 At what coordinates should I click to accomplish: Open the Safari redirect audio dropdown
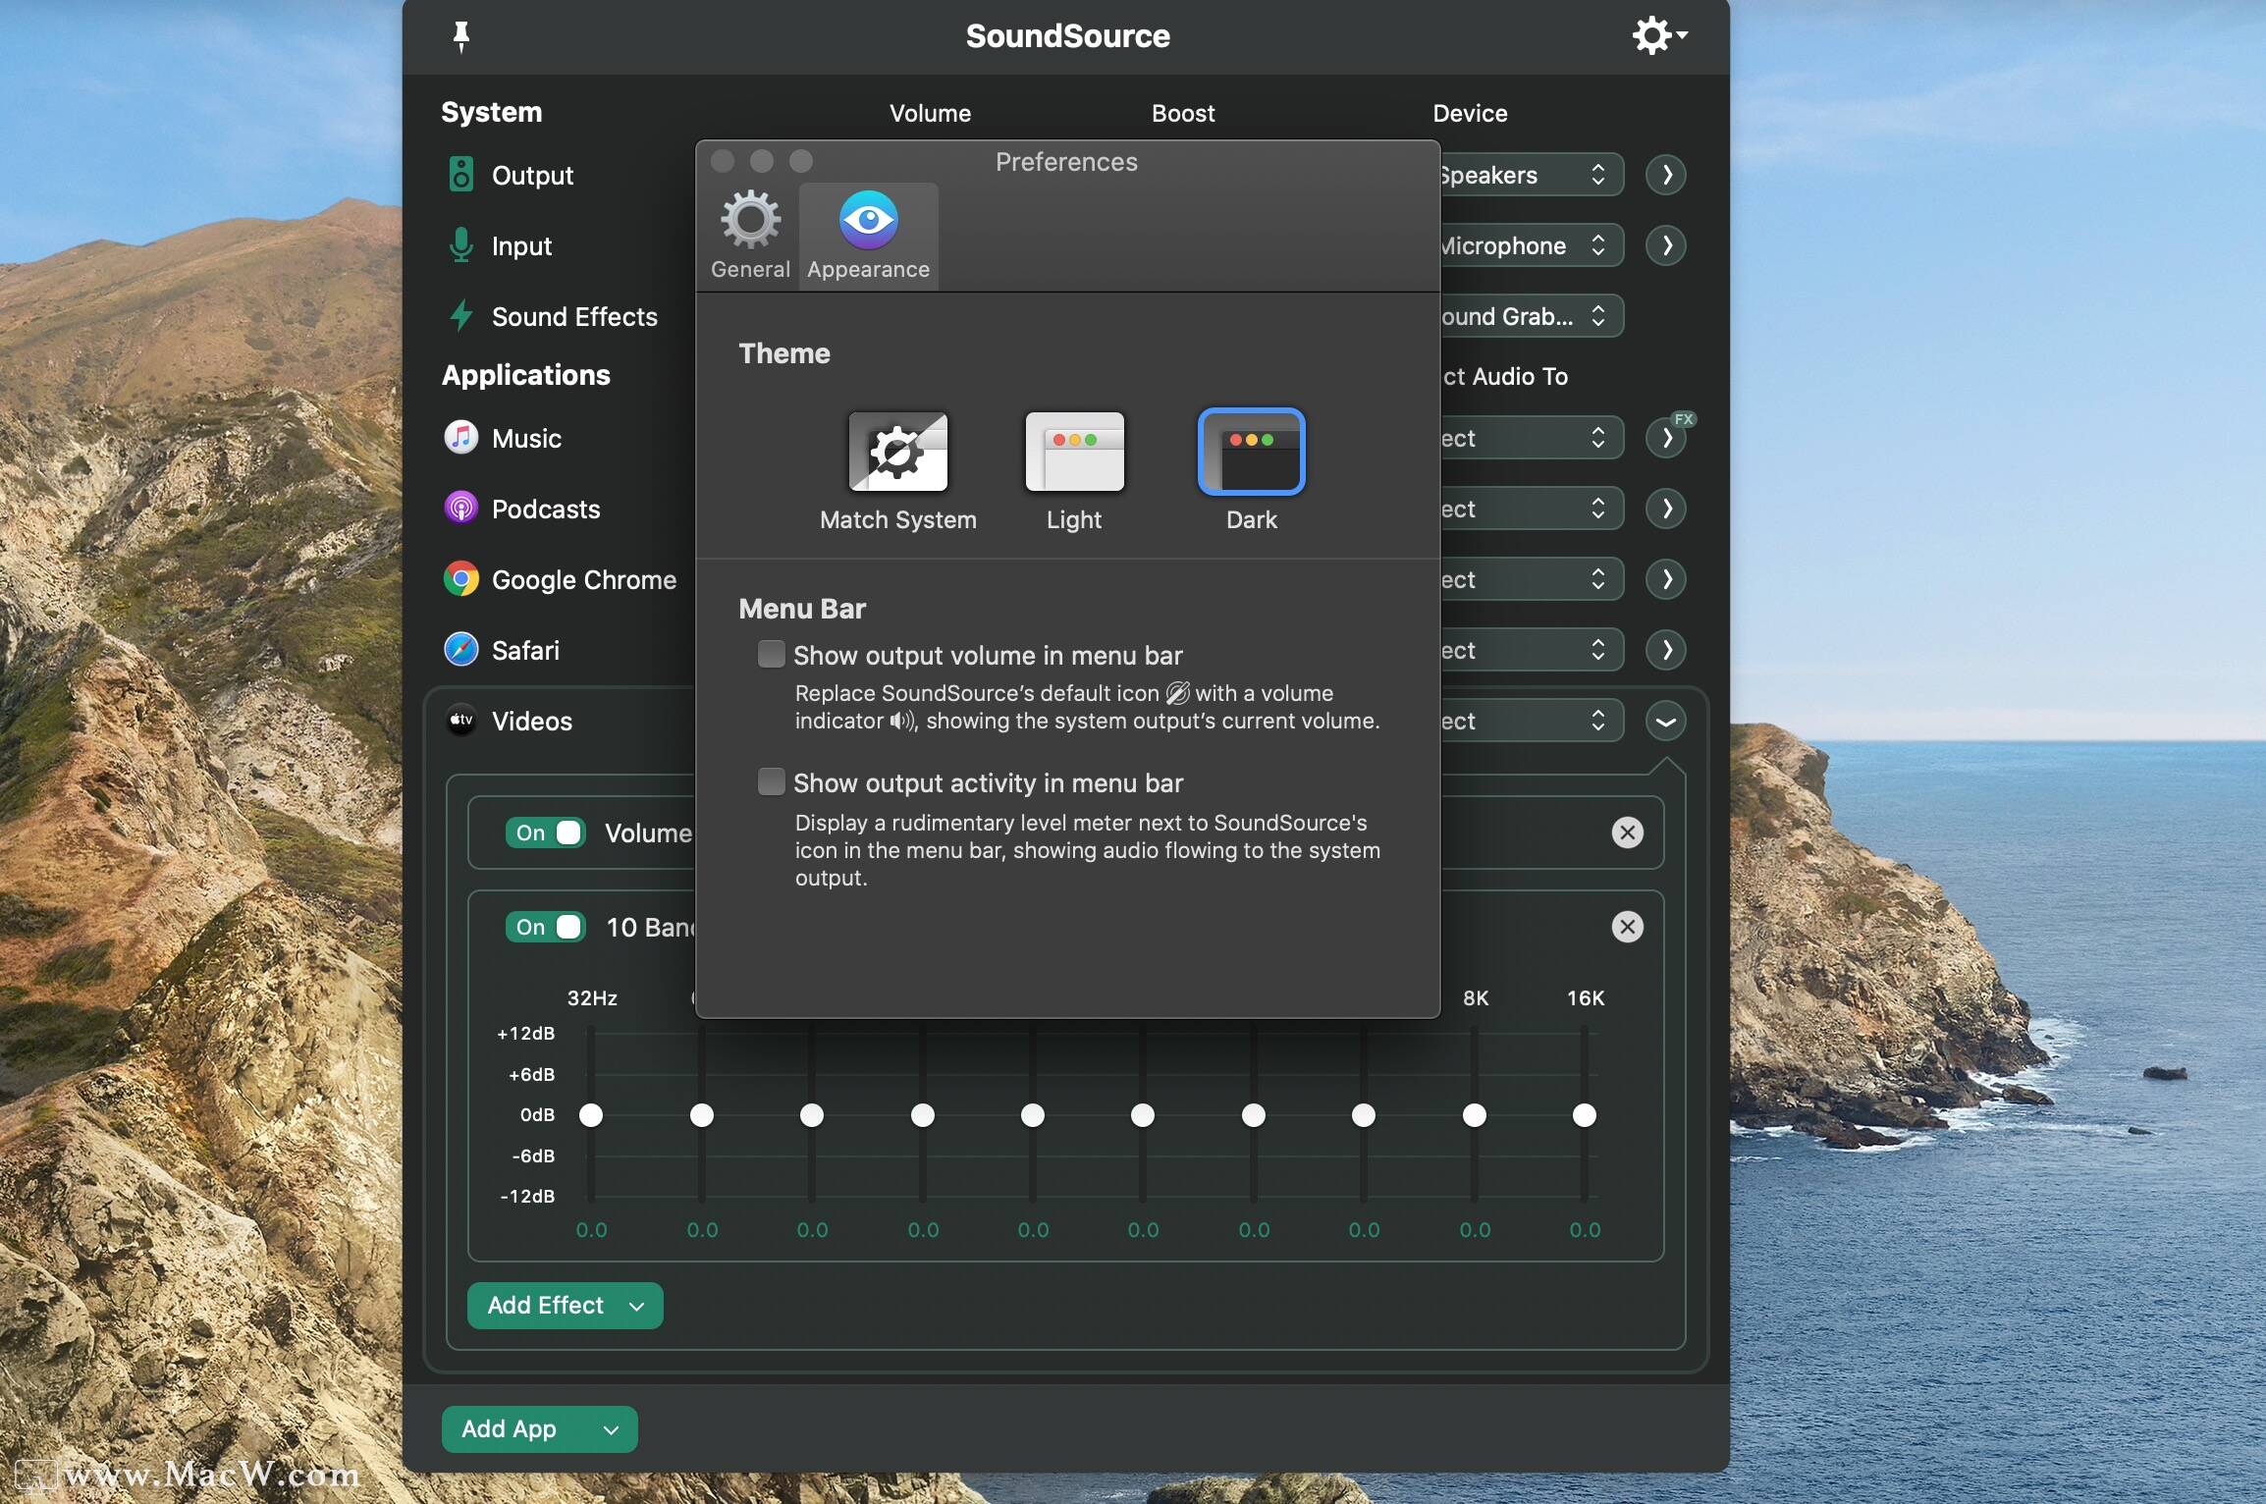(x=1531, y=650)
